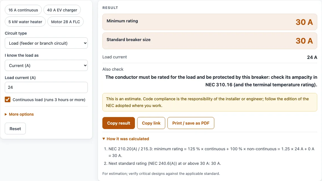Click the 'Also check' label
The height and width of the screenshot is (181, 322).
(x=113, y=69)
